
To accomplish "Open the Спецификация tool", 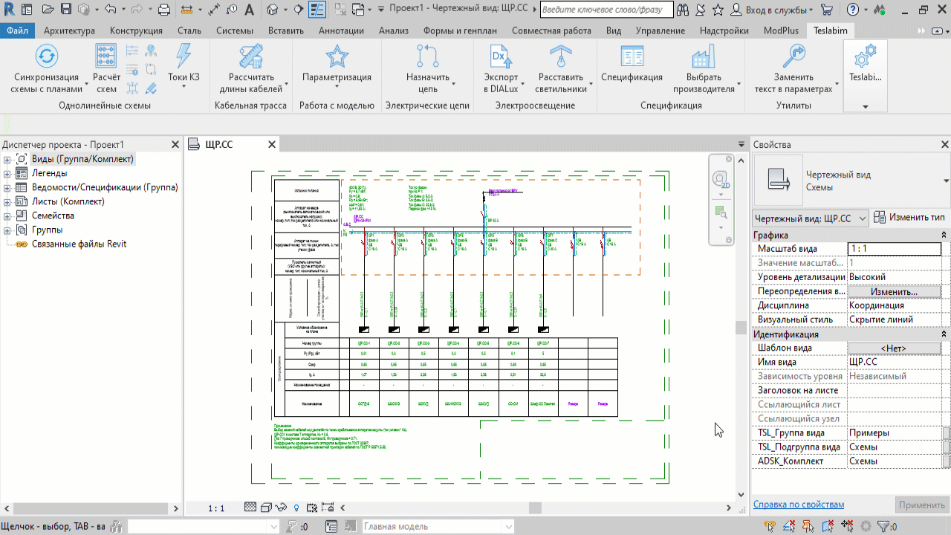I will 632,64.
